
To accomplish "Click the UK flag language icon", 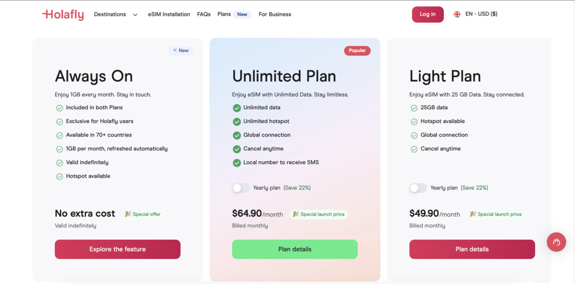I will pos(457,14).
